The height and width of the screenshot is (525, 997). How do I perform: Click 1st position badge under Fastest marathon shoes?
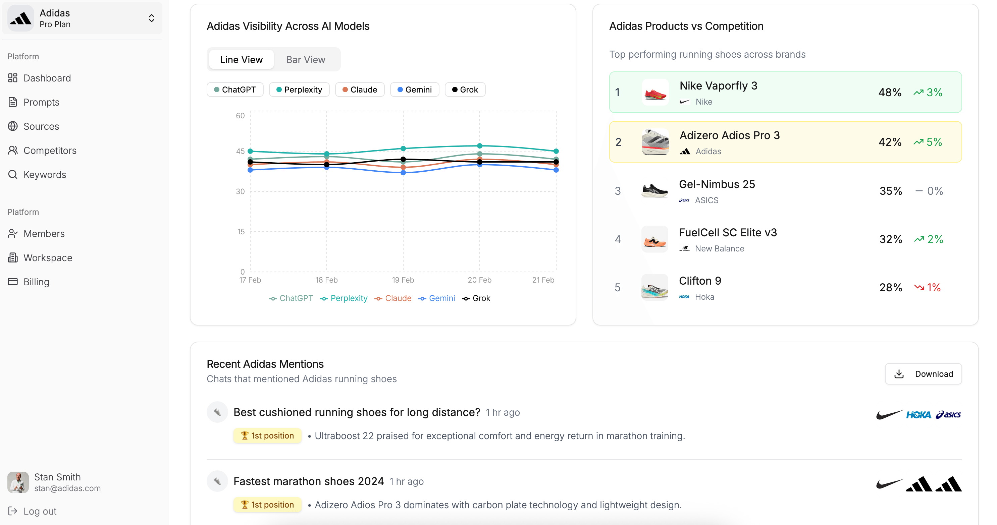click(267, 505)
